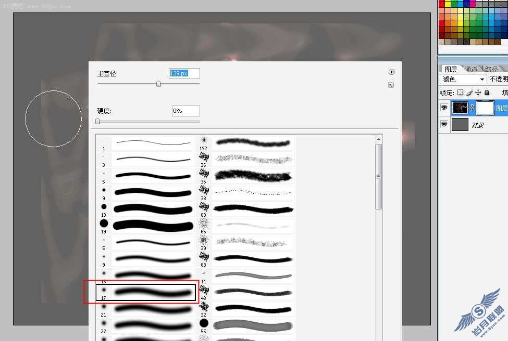Select the lock transparent pixels icon
The height and width of the screenshot is (341, 508).
tap(461, 93)
